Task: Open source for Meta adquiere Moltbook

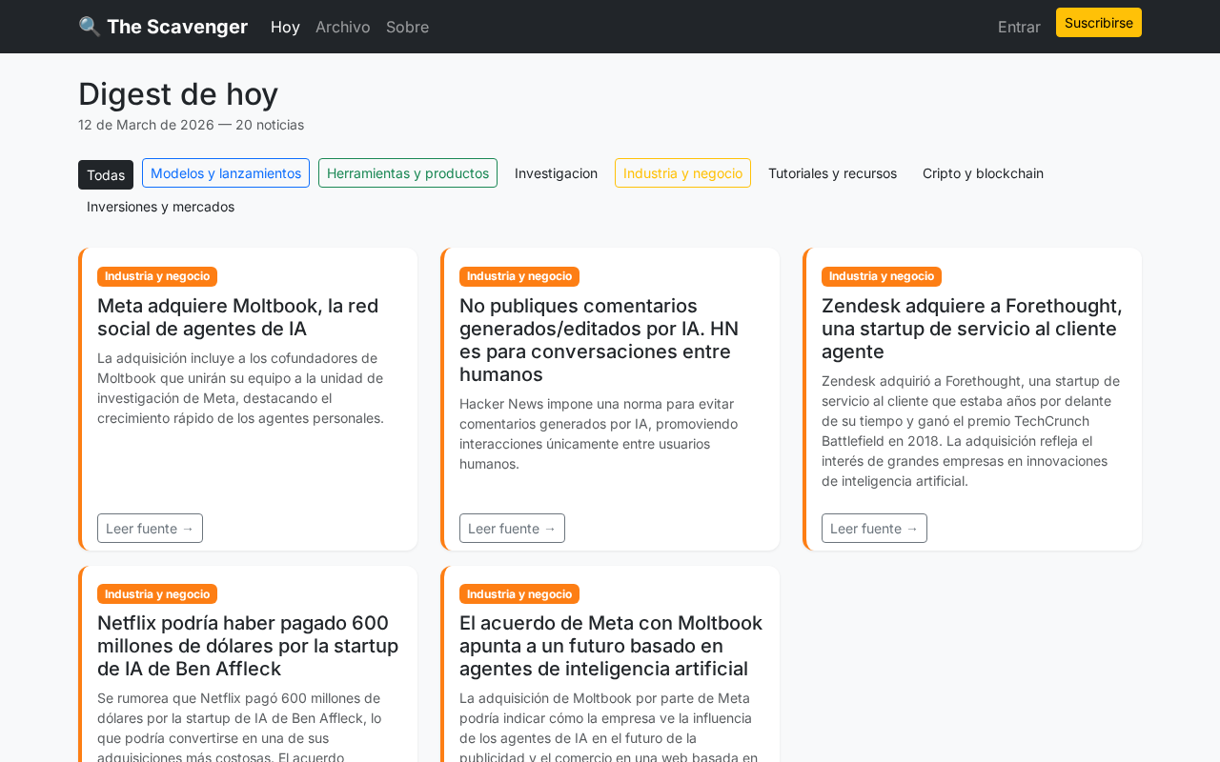Action: [150, 529]
